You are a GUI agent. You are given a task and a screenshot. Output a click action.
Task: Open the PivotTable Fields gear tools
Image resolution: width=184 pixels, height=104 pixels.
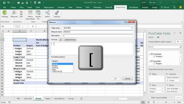(179, 42)
